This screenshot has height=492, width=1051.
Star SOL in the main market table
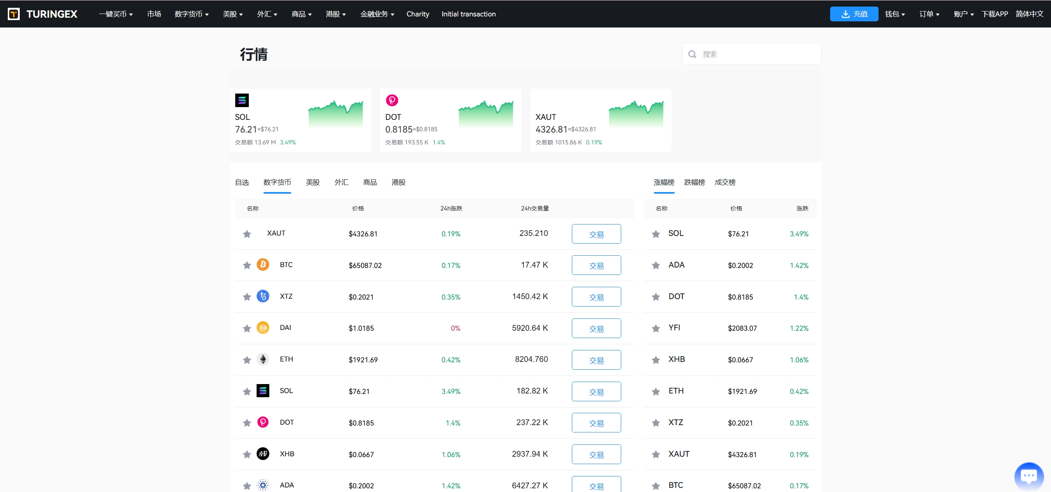247,391
